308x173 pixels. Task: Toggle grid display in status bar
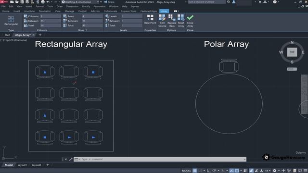[194, 171]
